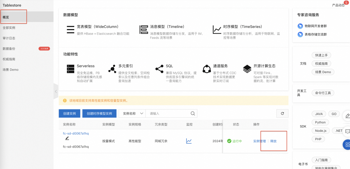Click the Serverless server-stack icon

71,69
